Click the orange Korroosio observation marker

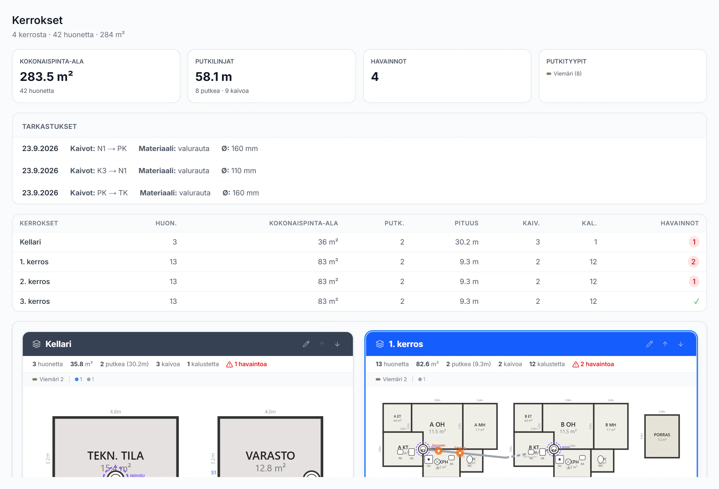point(438,451)
